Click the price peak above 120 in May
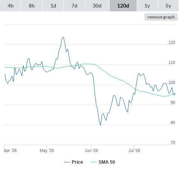This screenshot has height=172, width=179. tap(63, 37)
